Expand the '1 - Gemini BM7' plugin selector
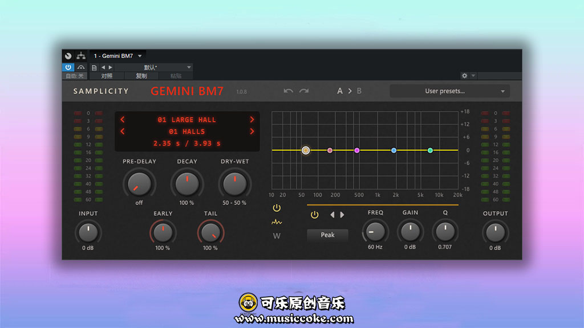Image resolution: width=584 pixels, height=328 pixels. pos(117,56)
